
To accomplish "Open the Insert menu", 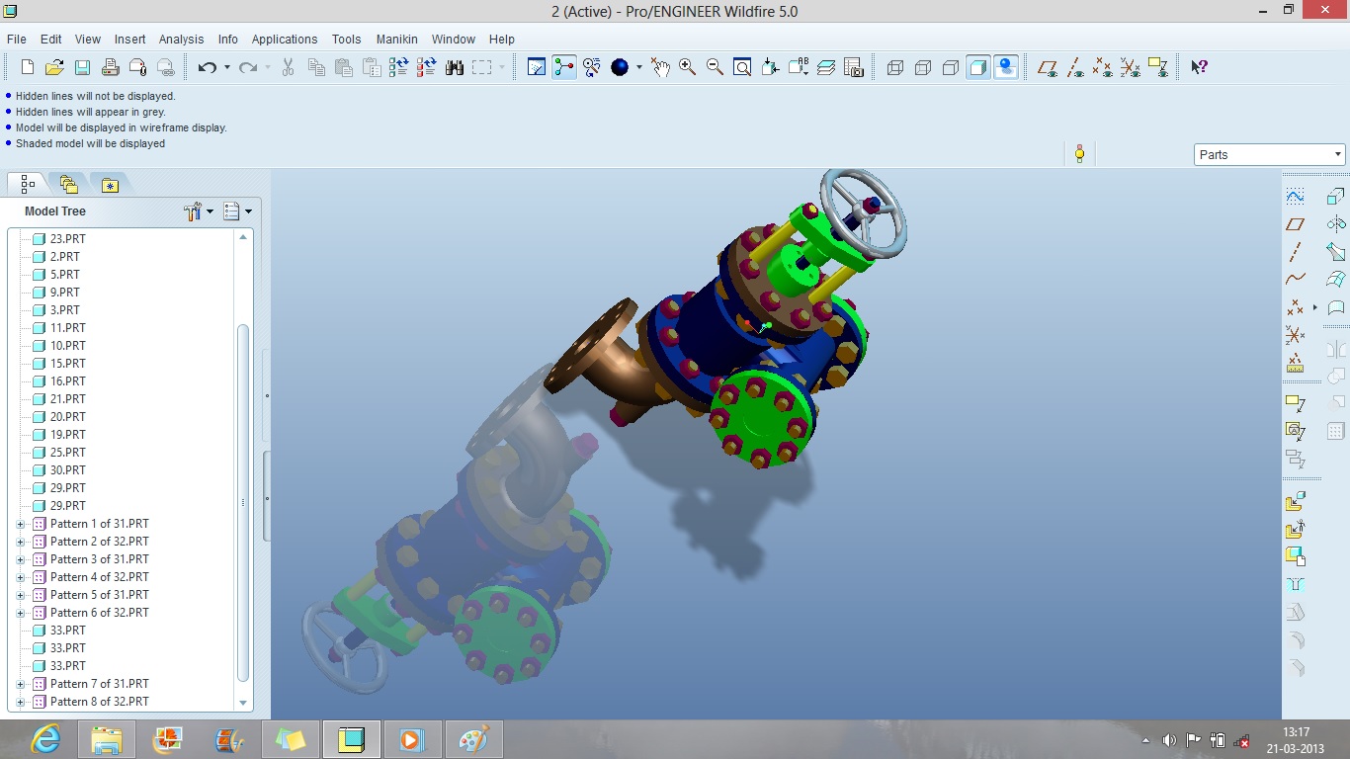I will (x=129, y=40).
